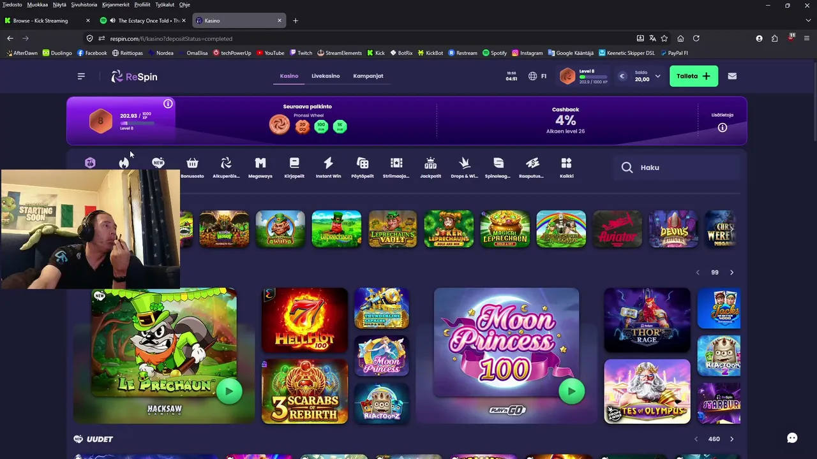
Task: Select the Alkuperäiset category icon
Action: click(226, 167)
